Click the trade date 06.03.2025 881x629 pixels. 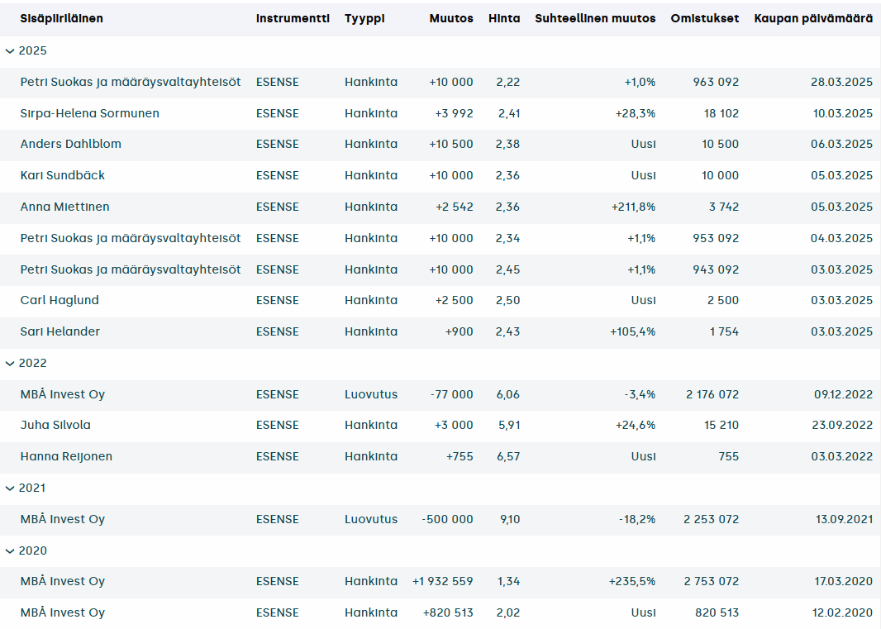[841, 144]
